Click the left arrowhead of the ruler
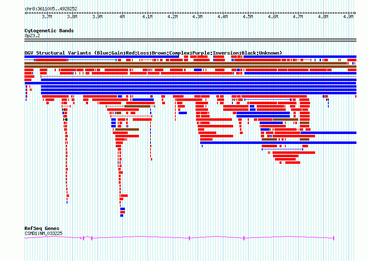368x261 pixels. [26, 13]
